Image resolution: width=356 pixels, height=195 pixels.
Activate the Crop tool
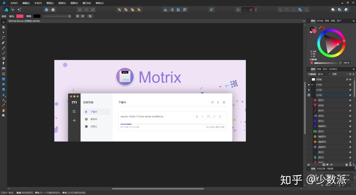tap(3, 74)
